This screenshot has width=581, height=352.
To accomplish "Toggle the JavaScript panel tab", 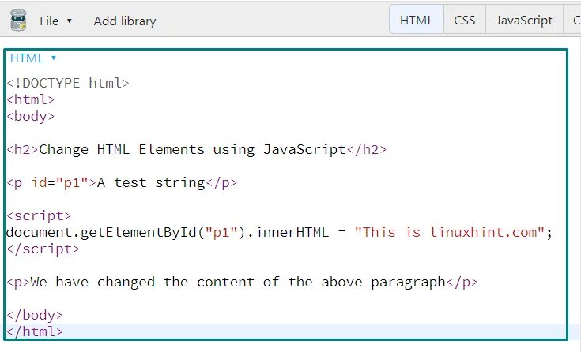I will (x=524, y=20).
